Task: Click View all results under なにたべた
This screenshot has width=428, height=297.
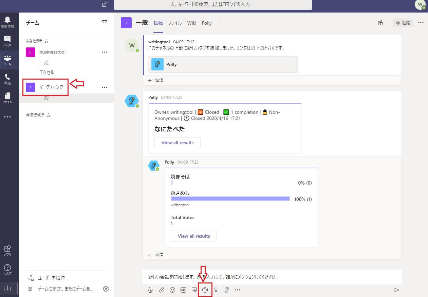Action: [178, 143]
